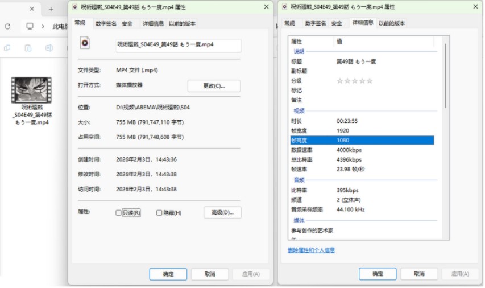Select the 时长 row showing 00:23:55
This screenshot has width=485, height=288.
point(362,121)
